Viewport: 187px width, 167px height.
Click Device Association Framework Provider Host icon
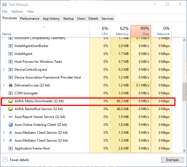[11, 77]
